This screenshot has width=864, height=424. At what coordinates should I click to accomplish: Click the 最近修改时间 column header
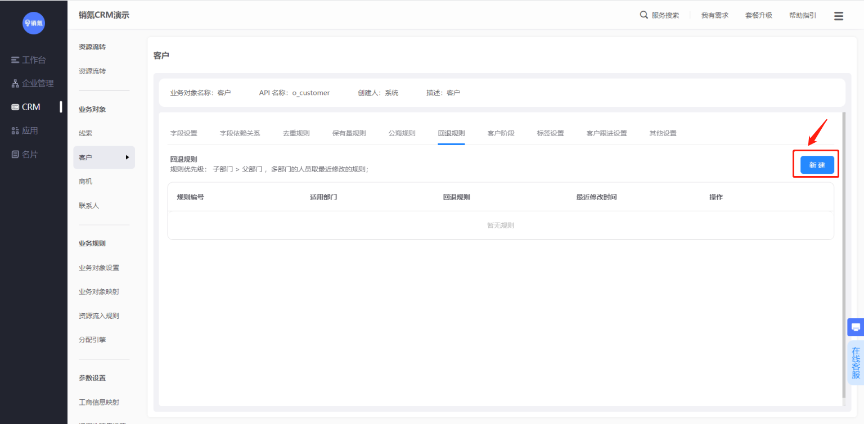(x=597, y=197)
